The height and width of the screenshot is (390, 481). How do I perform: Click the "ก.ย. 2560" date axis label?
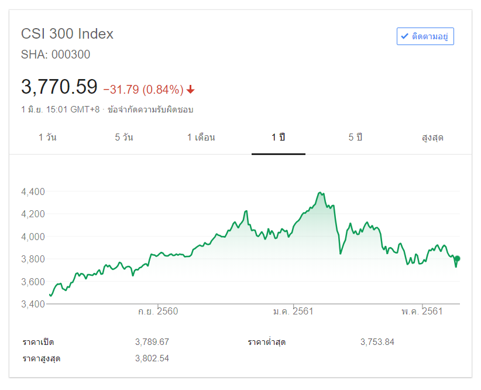click(158, 311)
